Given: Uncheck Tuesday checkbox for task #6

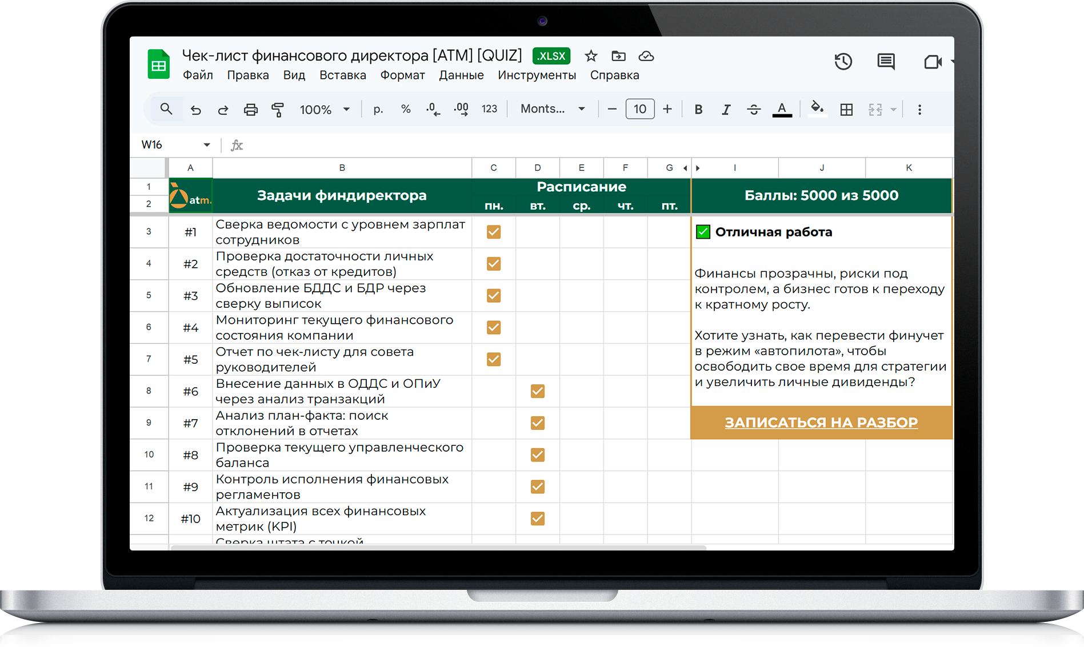Looking at the screenshot, I should [537, 391].
